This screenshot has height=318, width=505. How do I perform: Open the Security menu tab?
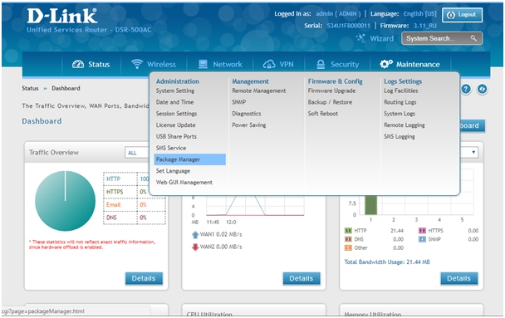click(x=337, y=64)
